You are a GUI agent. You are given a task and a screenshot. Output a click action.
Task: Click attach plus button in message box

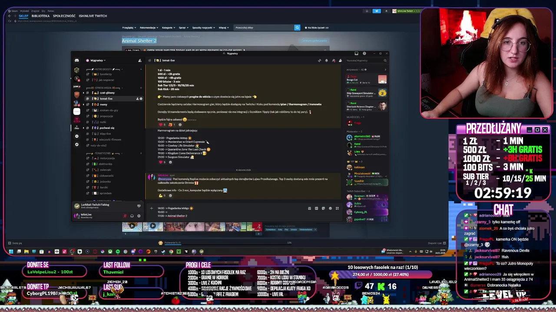pyautogui.click(x=151, y=208)
